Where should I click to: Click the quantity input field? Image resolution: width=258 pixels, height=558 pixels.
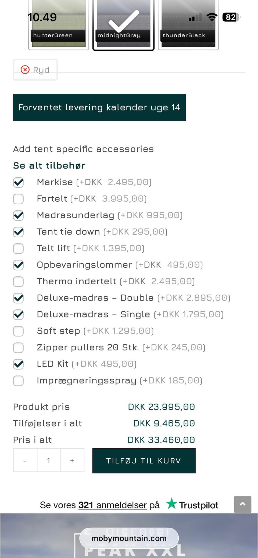(49, 461)
